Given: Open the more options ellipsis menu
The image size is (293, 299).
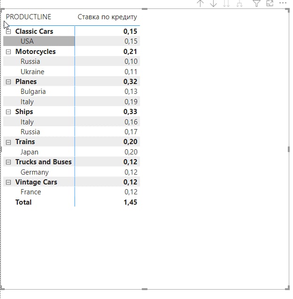Looking at the screenshot, I should click(283, 3).
